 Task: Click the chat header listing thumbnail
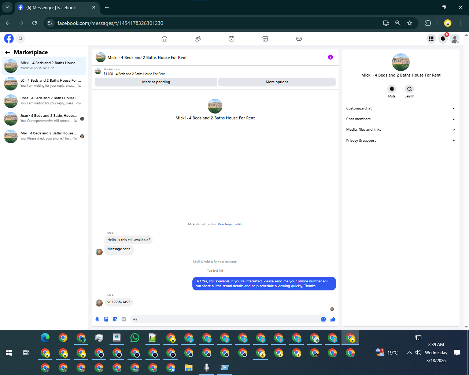pos(100,57)
